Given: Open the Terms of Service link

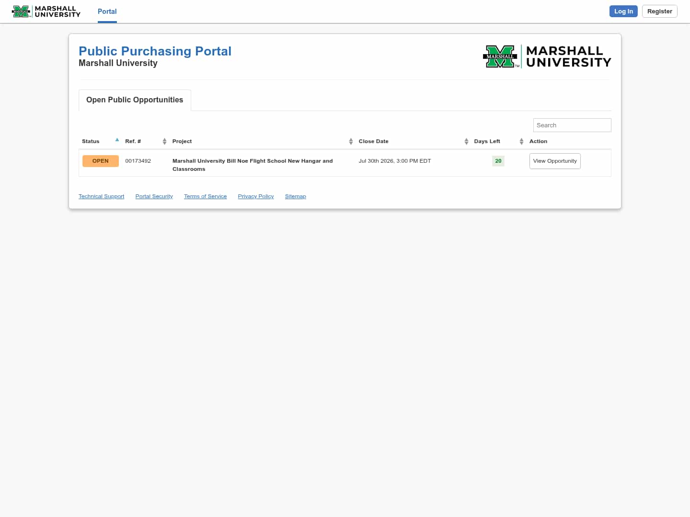Looking at the screenshot, I should pos(205,196).
